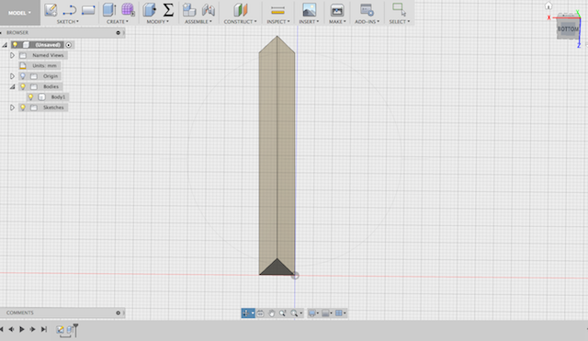Click the Look At icon
The image size is (588, 341).
point(260,313)
